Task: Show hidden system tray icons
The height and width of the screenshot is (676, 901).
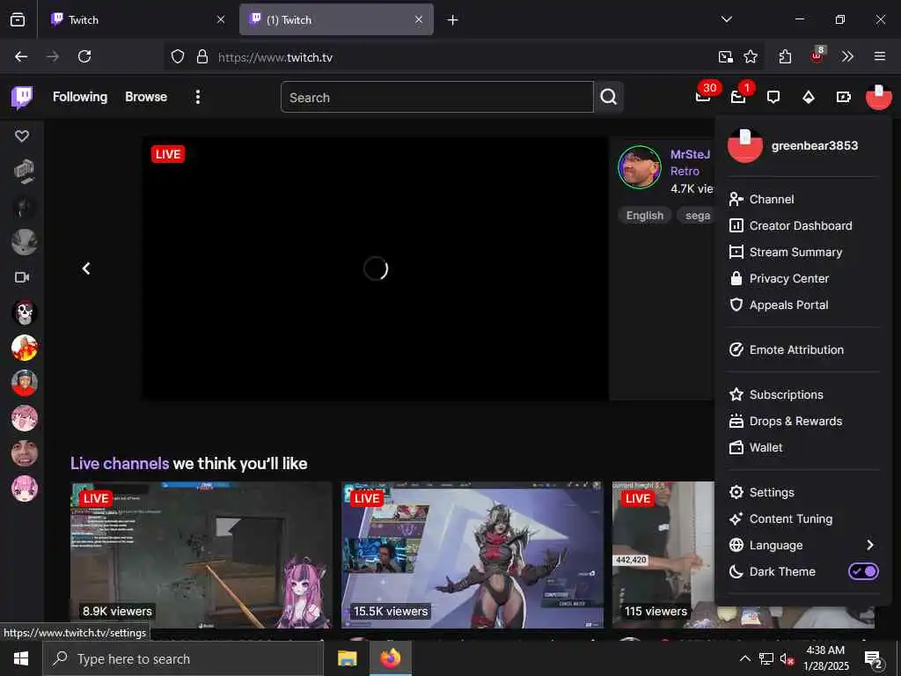Action: 744,658
